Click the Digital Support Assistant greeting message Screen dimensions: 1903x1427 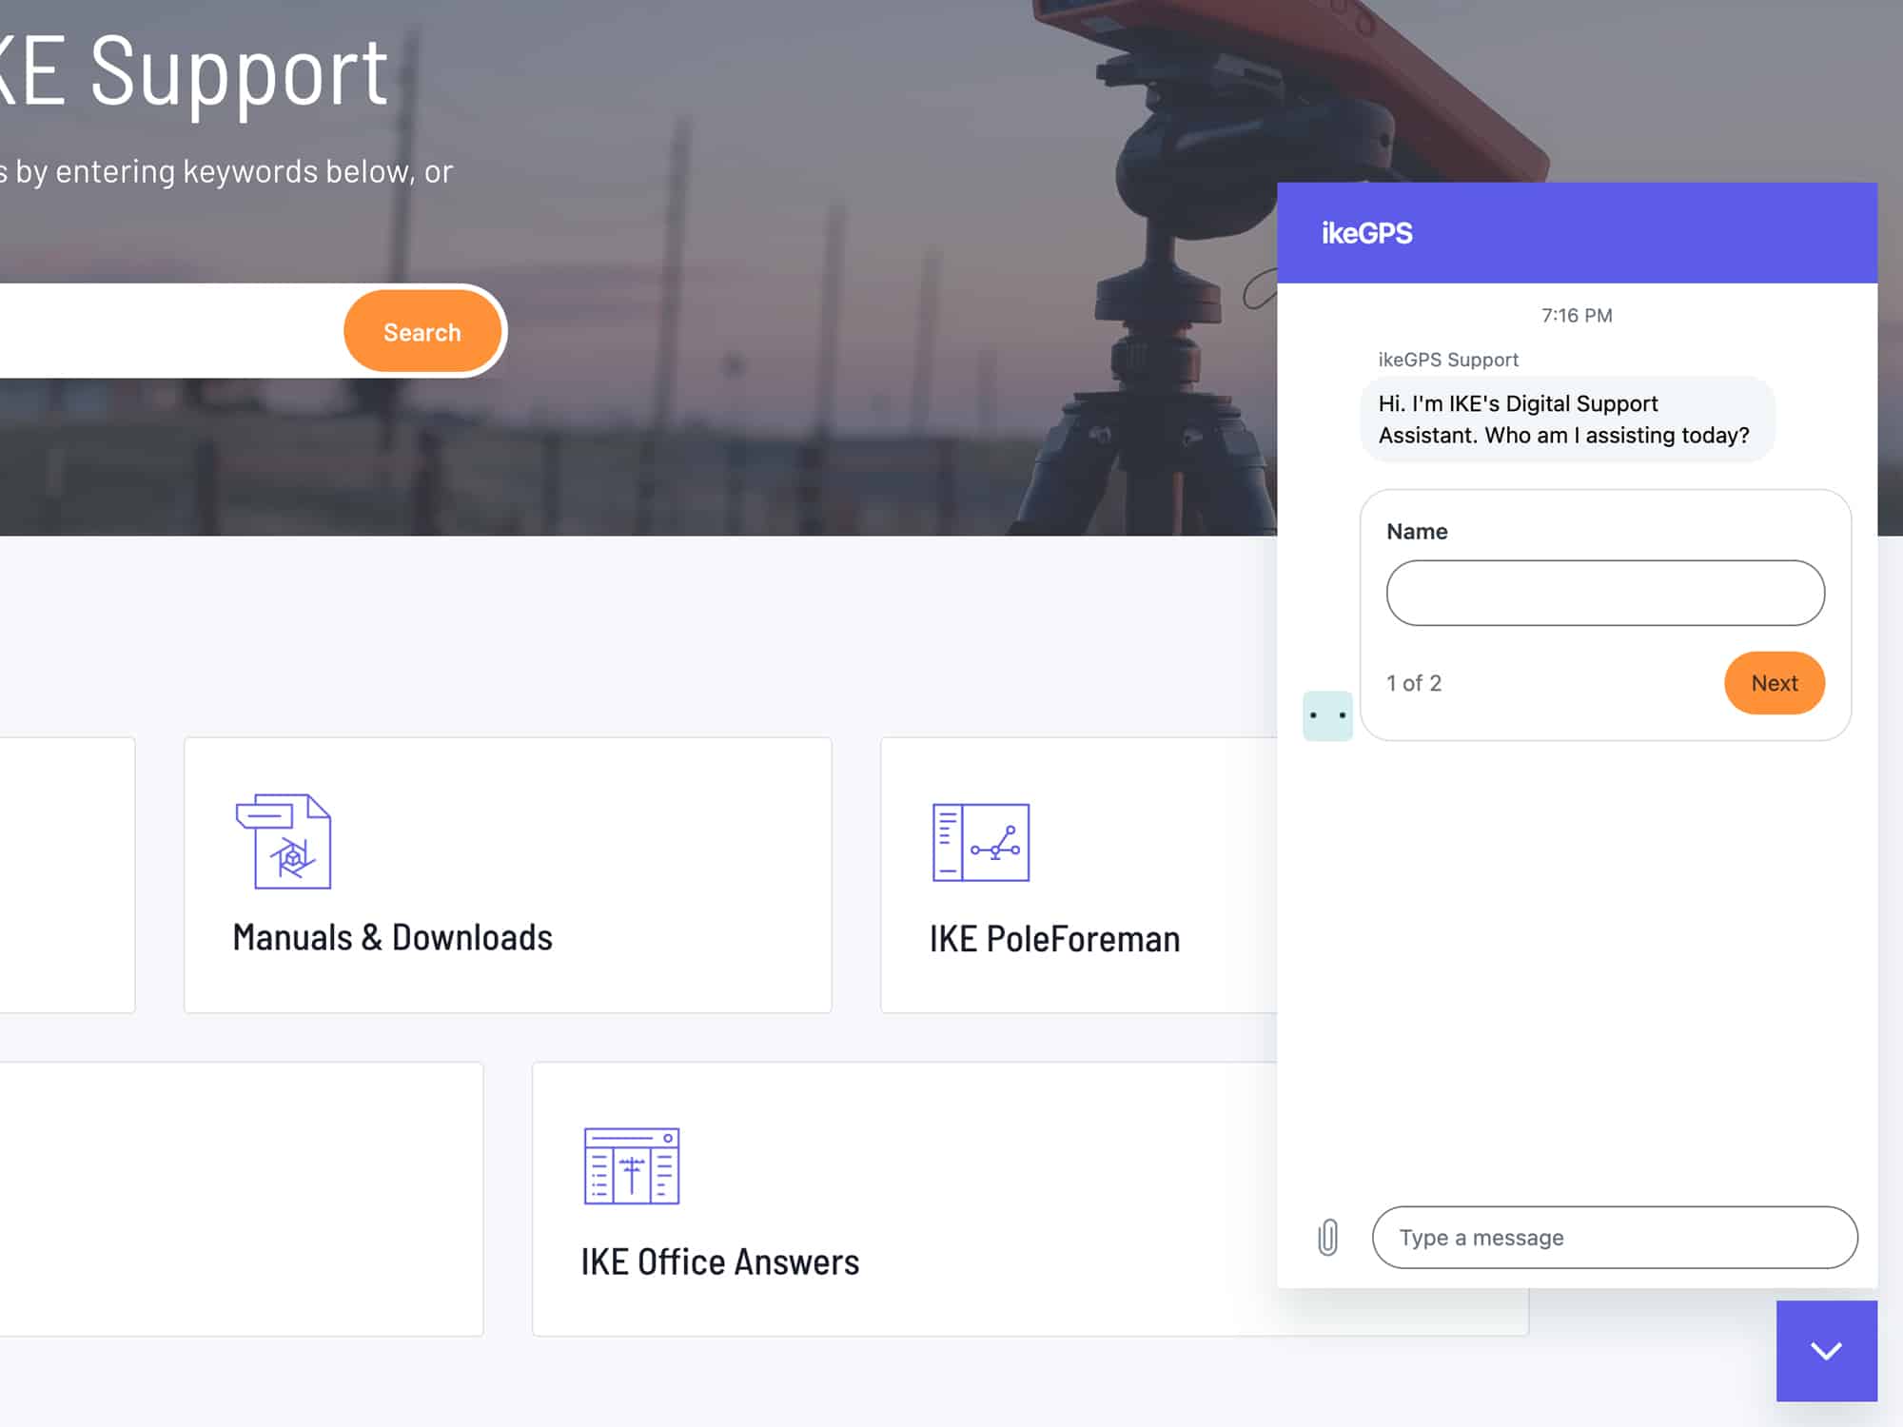click(1567, 420)
